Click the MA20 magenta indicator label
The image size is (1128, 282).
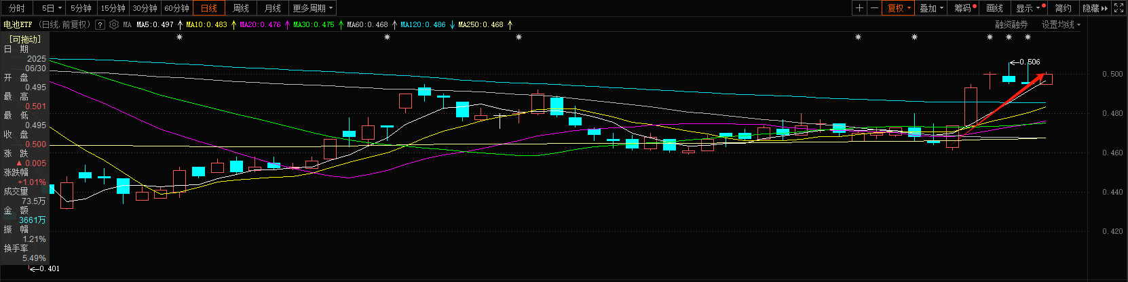pyautogui.click(x=260, y=24)
